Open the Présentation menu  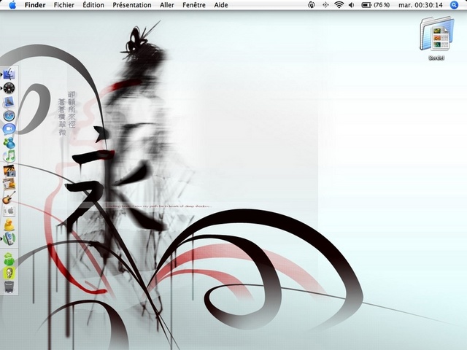click(132, 5)
